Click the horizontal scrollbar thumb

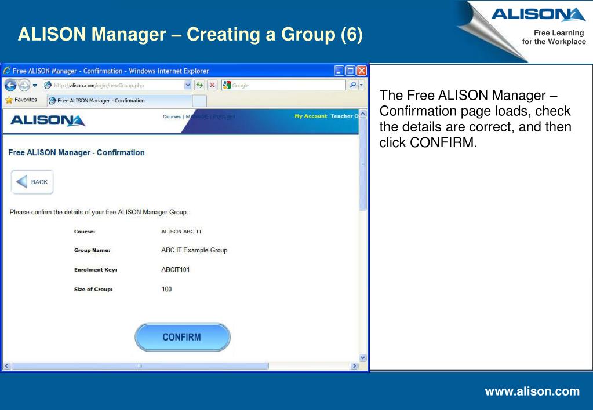point(140,366)
